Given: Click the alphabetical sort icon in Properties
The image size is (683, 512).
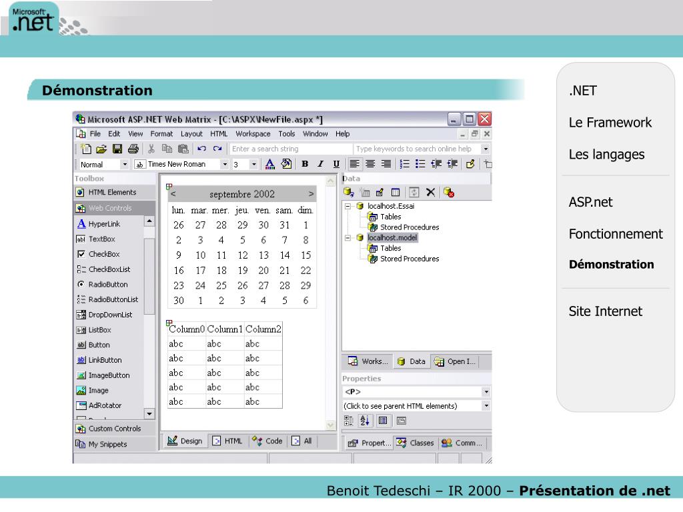Looking at the screenshot, I should 365,421.
